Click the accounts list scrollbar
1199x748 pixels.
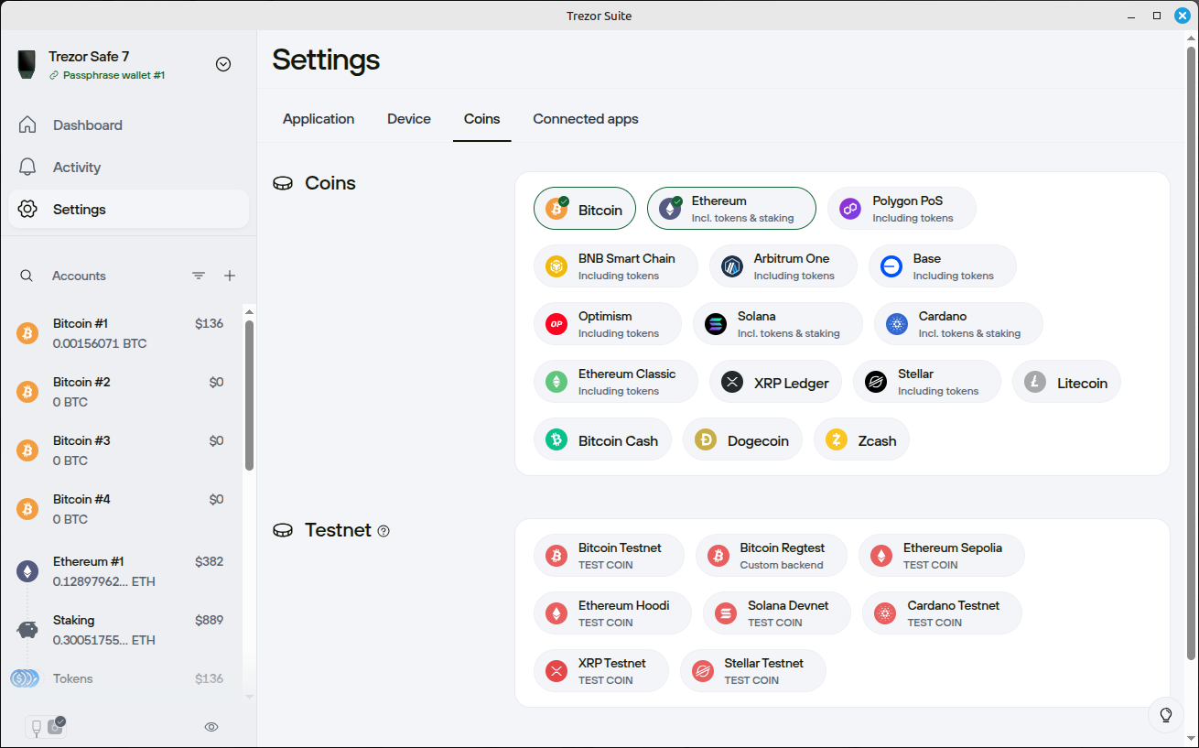click(249, 396)
